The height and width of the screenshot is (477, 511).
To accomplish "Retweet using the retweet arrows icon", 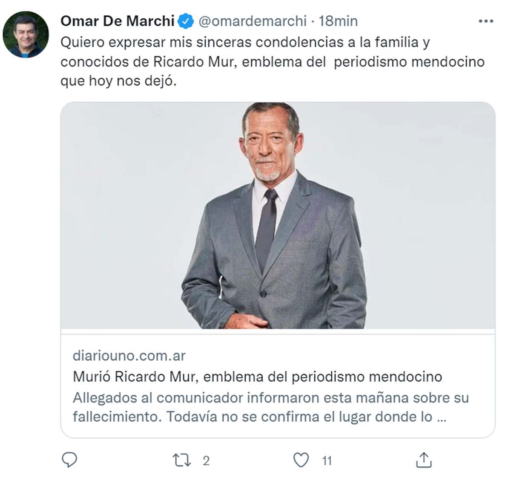I will coord(181,460).
